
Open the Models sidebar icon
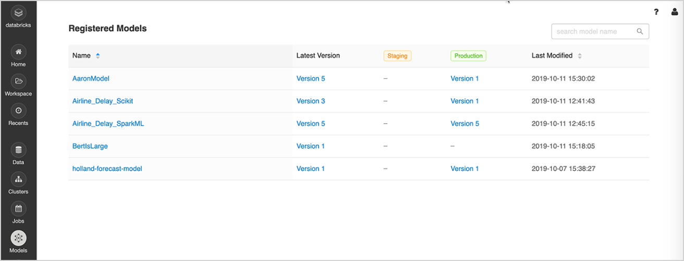pos(18,238)
